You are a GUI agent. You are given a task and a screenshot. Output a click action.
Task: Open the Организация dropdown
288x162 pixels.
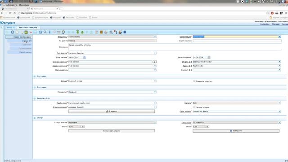point(279,37)
